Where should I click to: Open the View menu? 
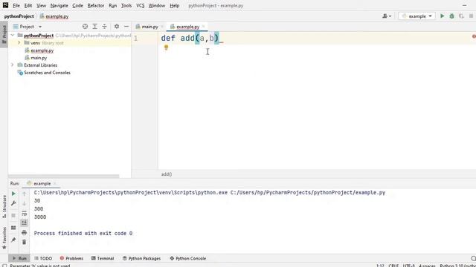pos(41,5)
